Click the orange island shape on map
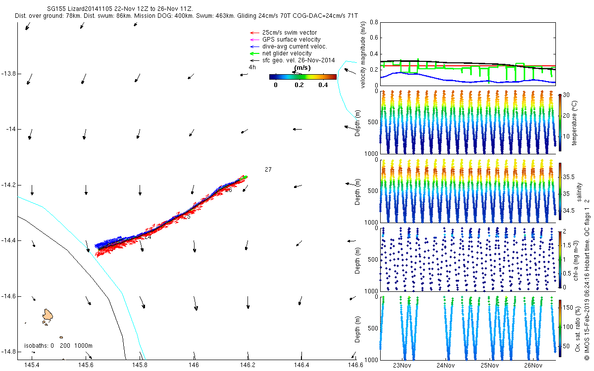 pyautogui.click(x=48, y=315)
